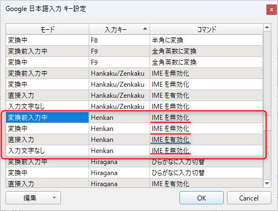Sort by the コマンド column header

207,29
